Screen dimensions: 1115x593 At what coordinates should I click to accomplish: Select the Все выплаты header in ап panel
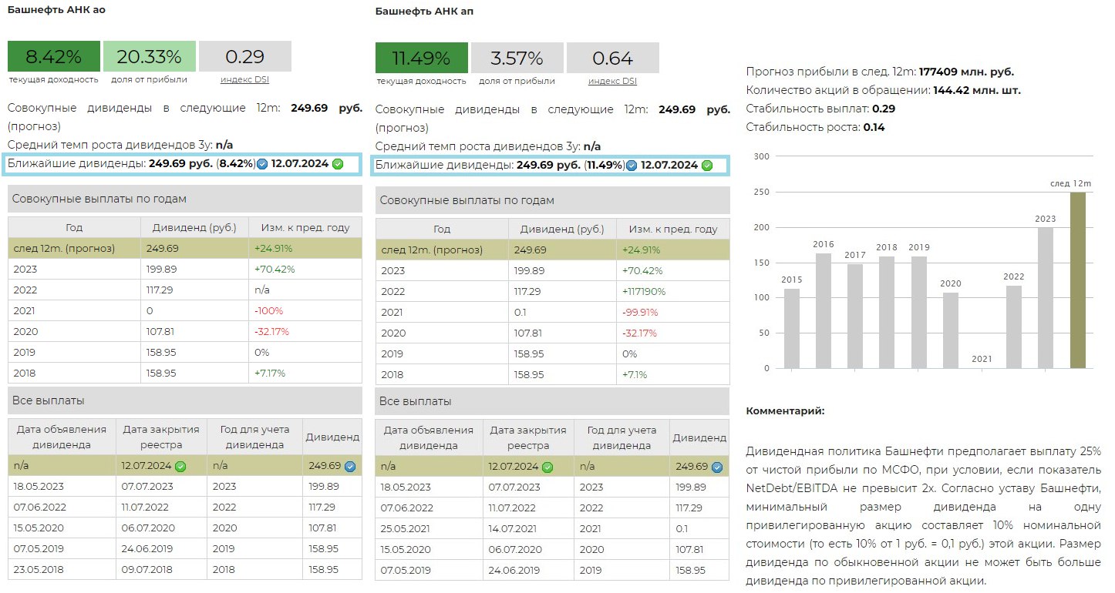552,401
